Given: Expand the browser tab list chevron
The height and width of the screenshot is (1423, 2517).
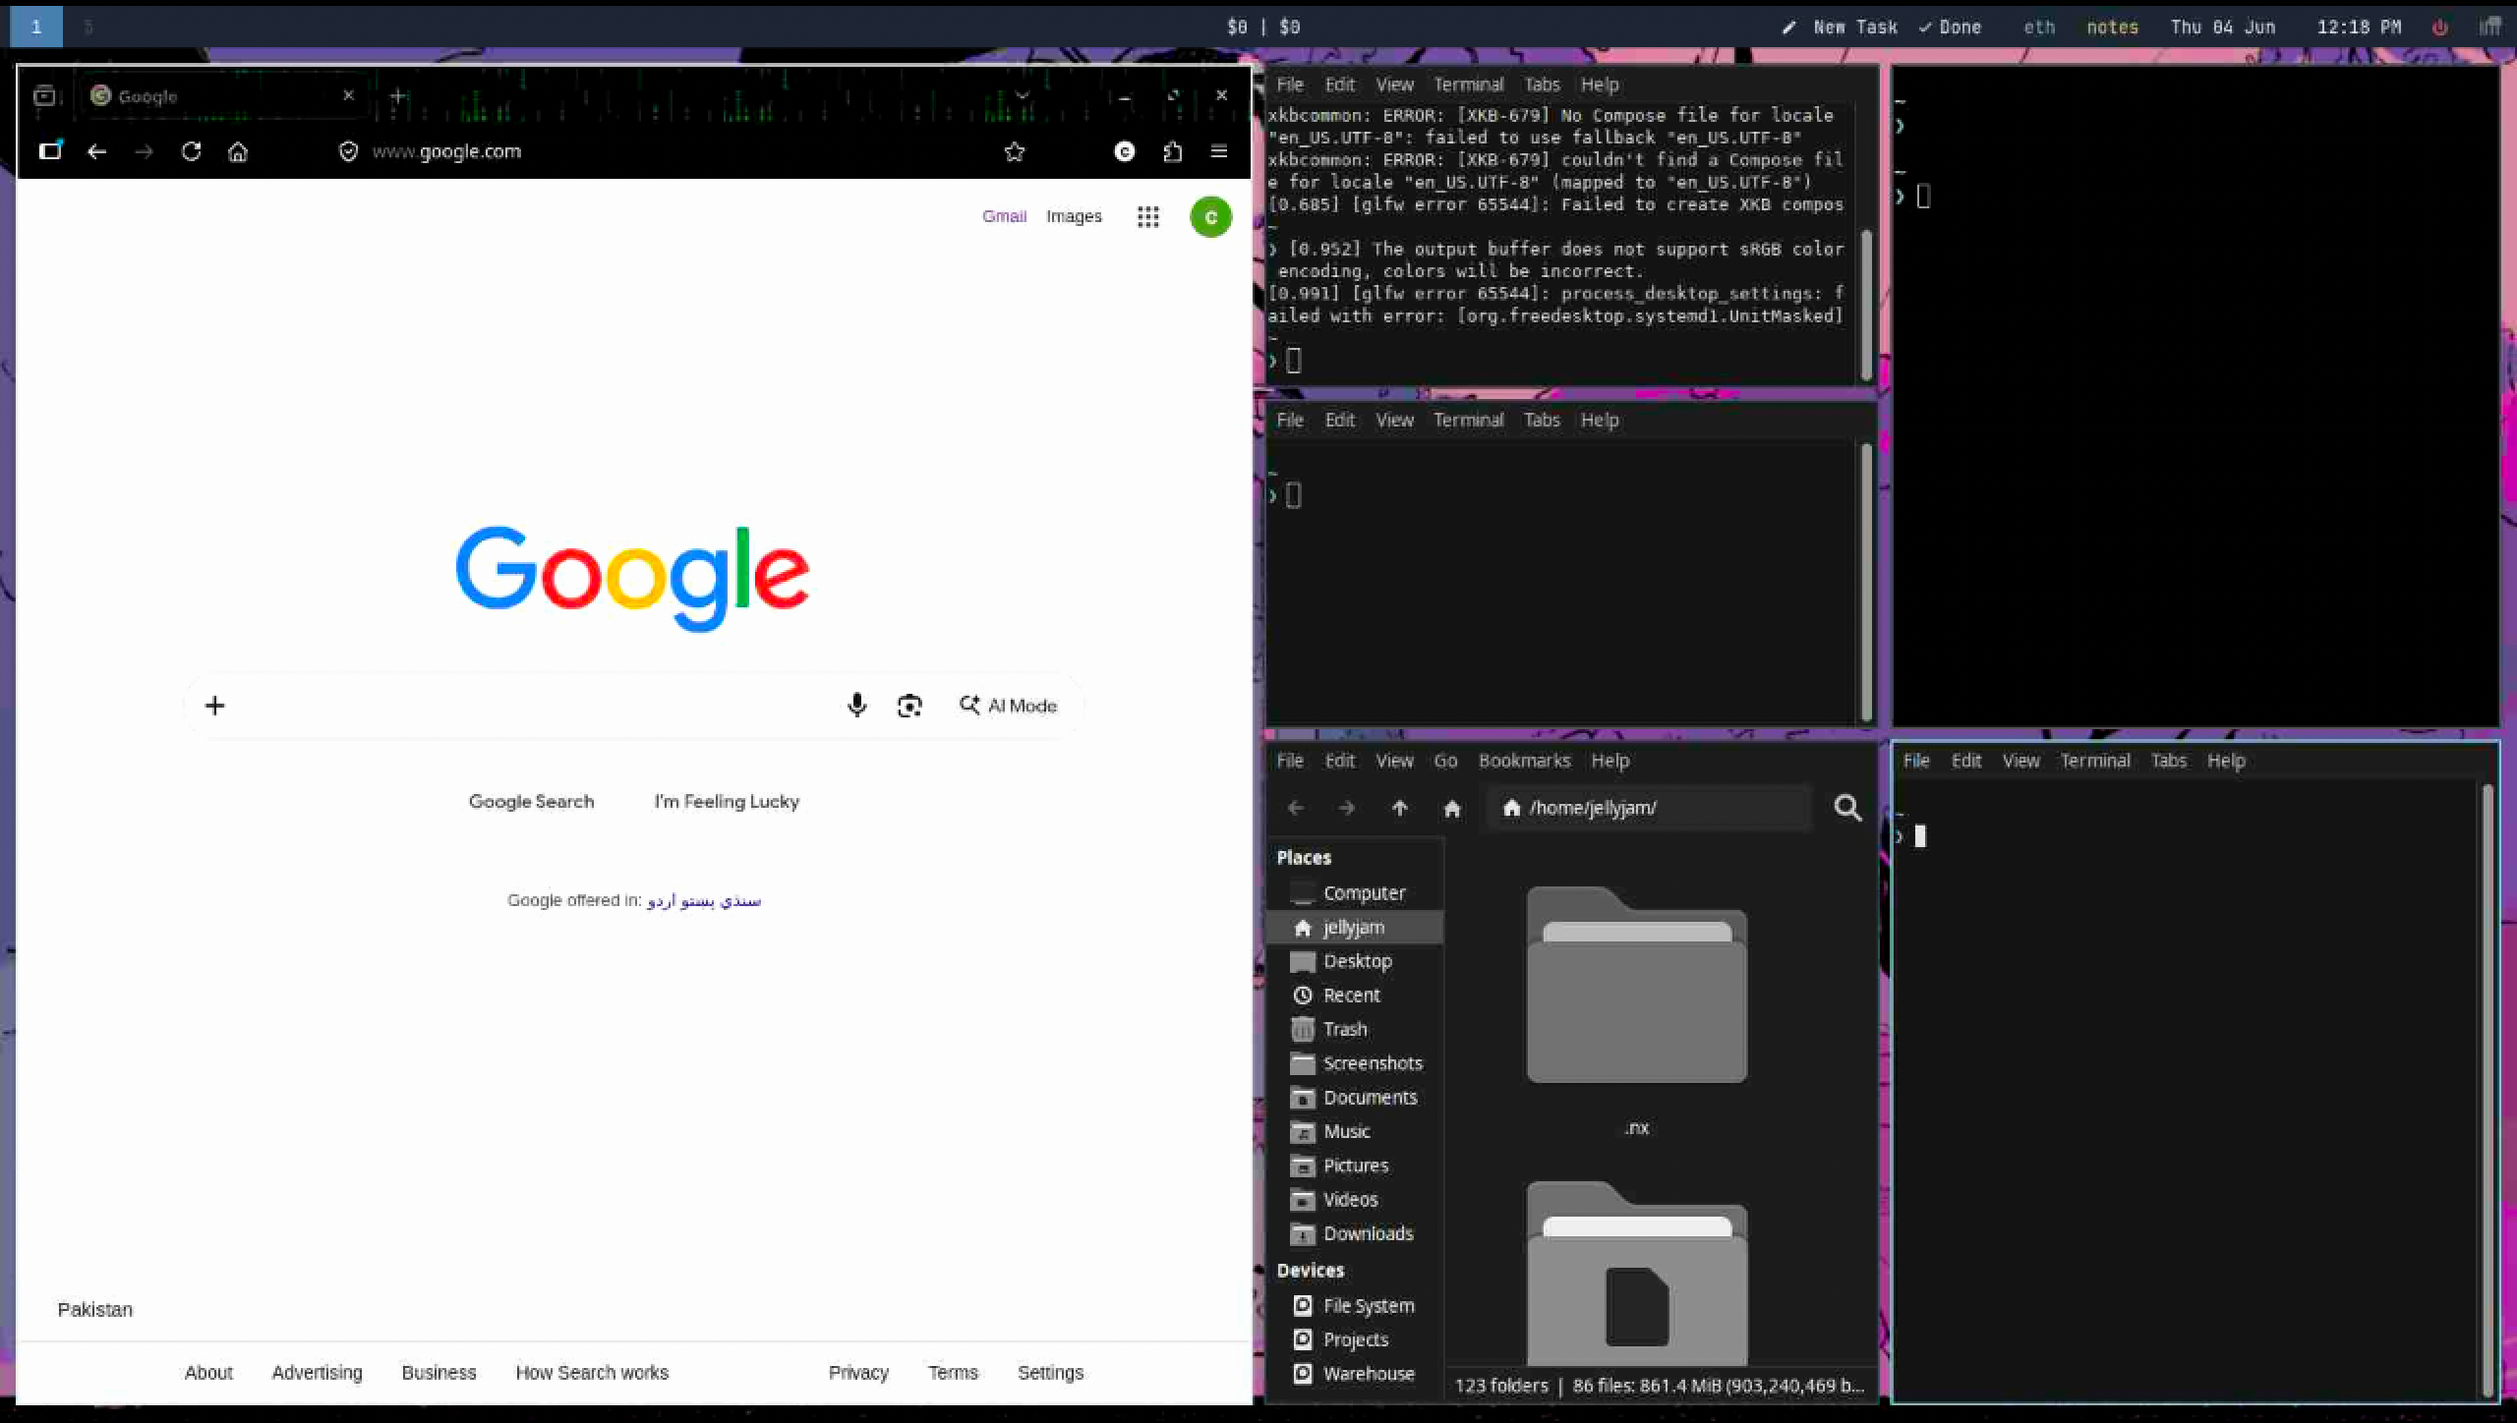Looking at the screenshot, I should click(x=1023, y=95).
